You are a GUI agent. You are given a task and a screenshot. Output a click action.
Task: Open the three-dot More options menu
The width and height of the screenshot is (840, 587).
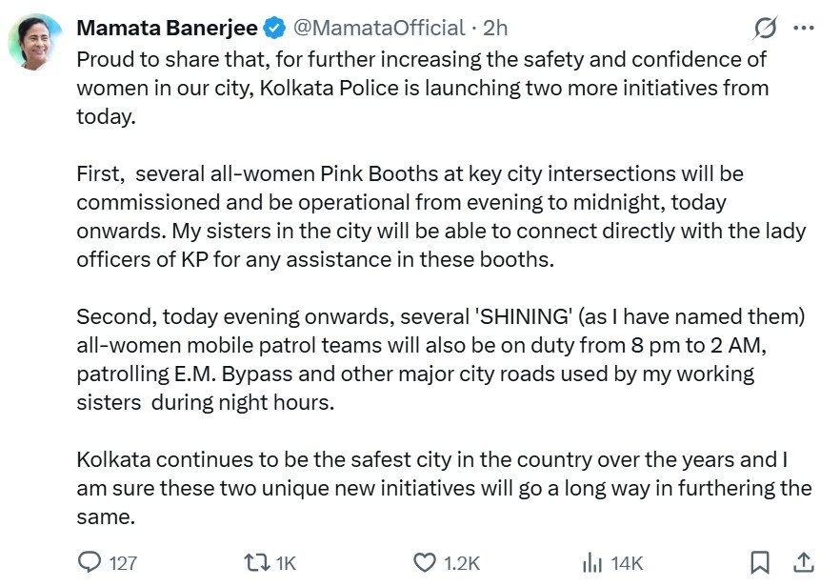(803, 28)
